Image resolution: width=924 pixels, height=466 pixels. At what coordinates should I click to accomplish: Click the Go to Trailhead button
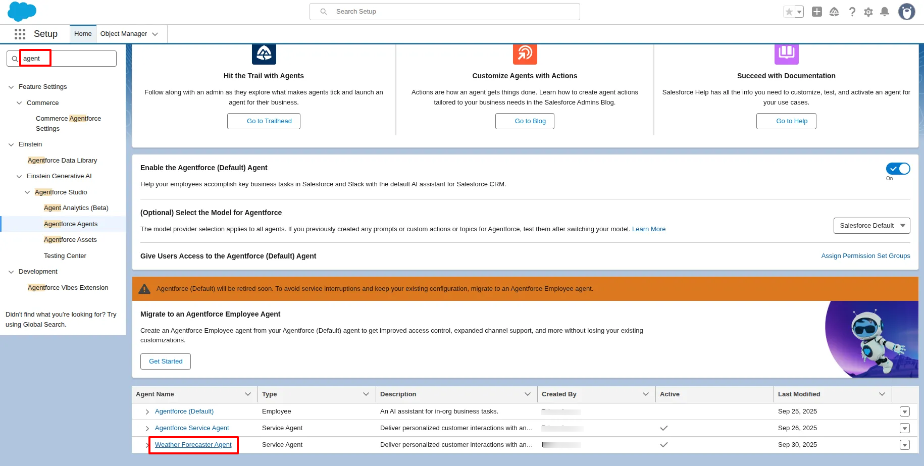(x=264, y=121)
